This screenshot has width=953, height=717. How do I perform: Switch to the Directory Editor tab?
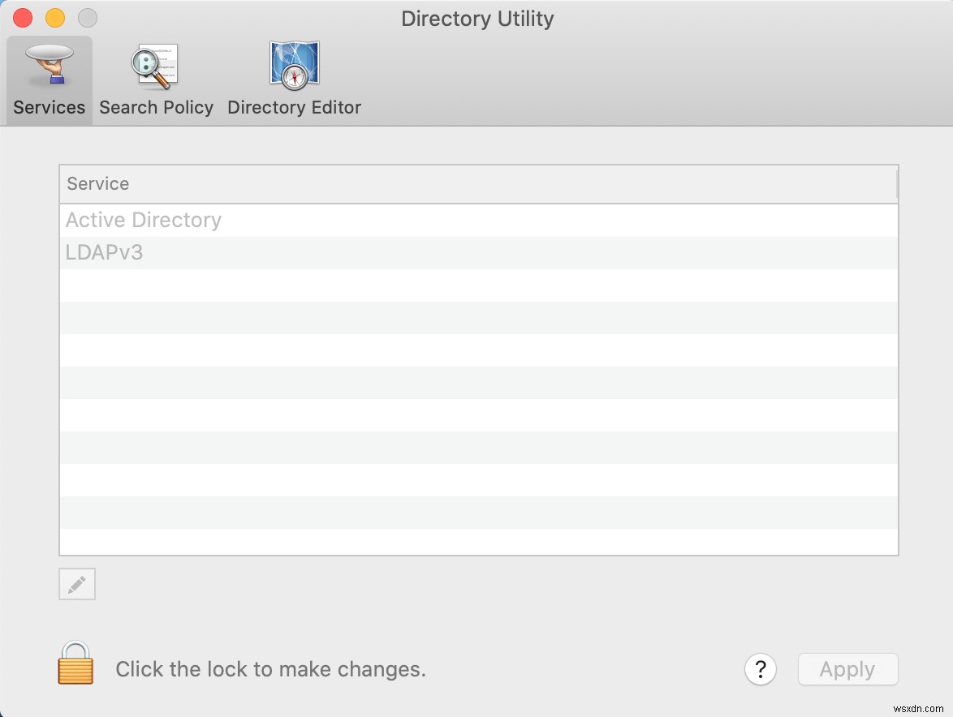tap(294, 106)
